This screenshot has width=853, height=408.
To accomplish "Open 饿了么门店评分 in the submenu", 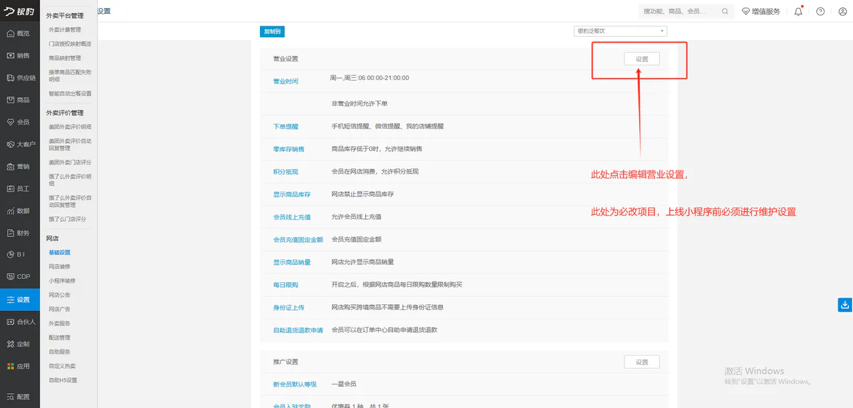I will 67,219.
